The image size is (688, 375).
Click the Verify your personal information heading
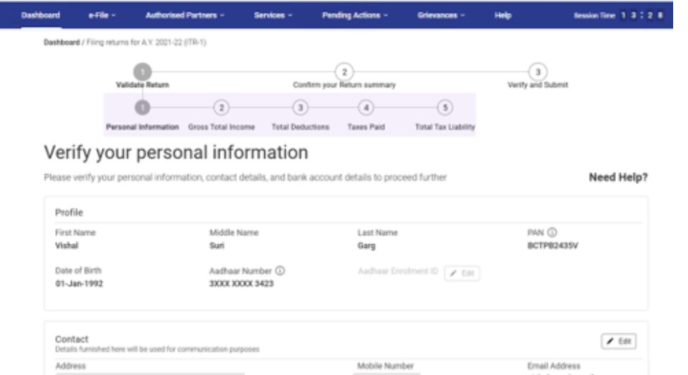coord(176,153)
